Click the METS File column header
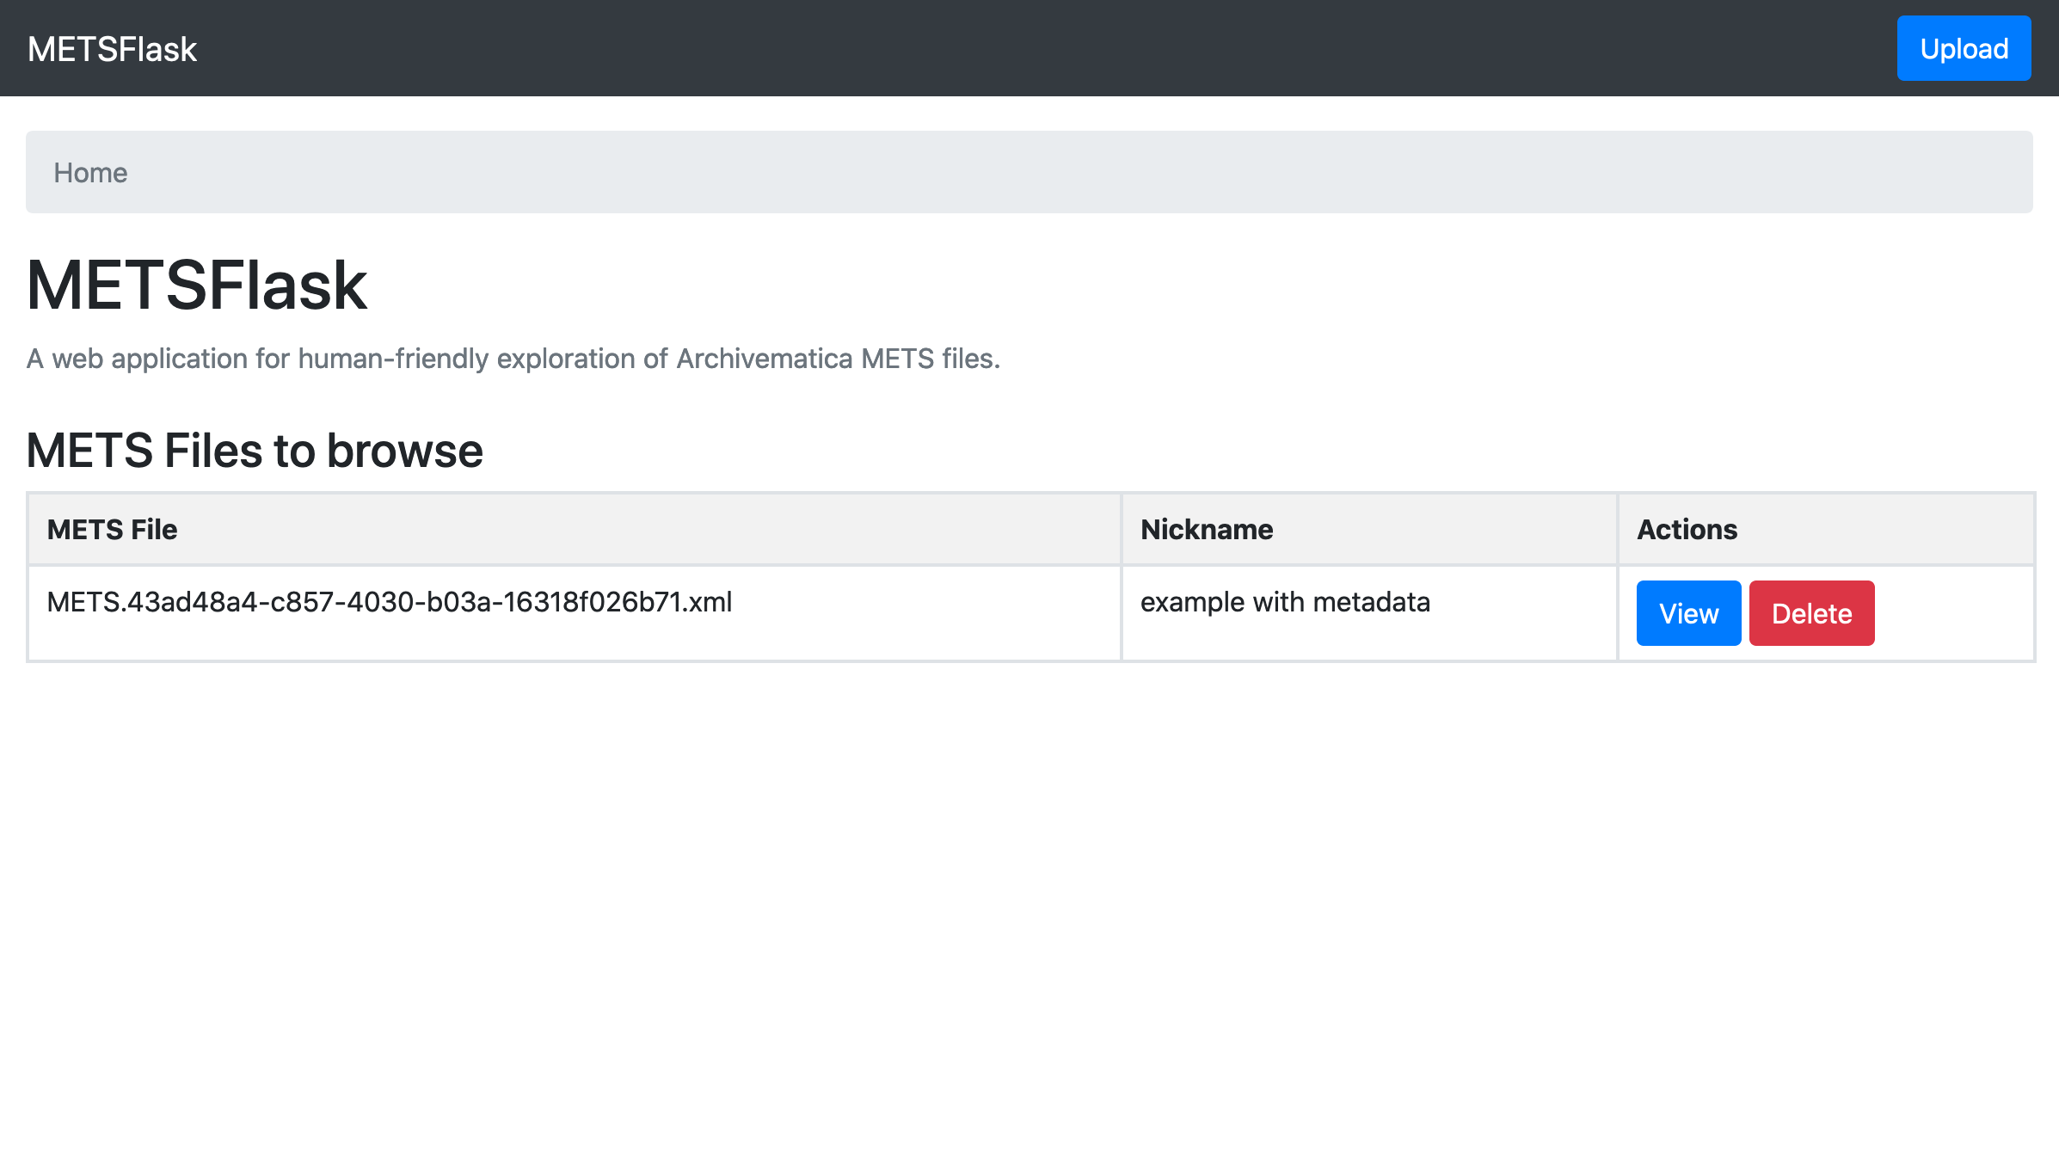The width and height of the screenshot is (2059, 1161). [113, 530]
